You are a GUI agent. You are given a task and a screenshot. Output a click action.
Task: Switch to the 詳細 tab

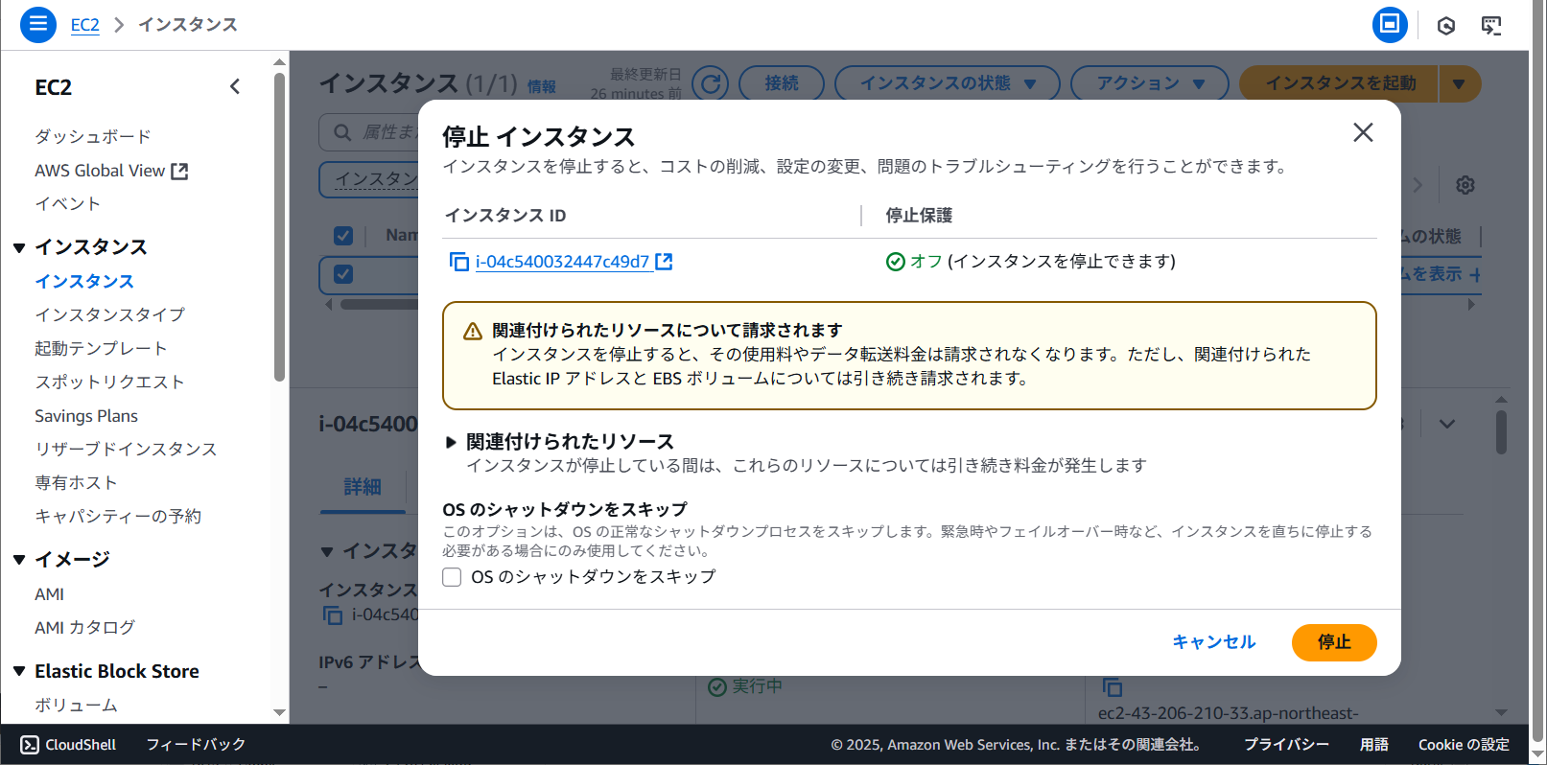363,487
